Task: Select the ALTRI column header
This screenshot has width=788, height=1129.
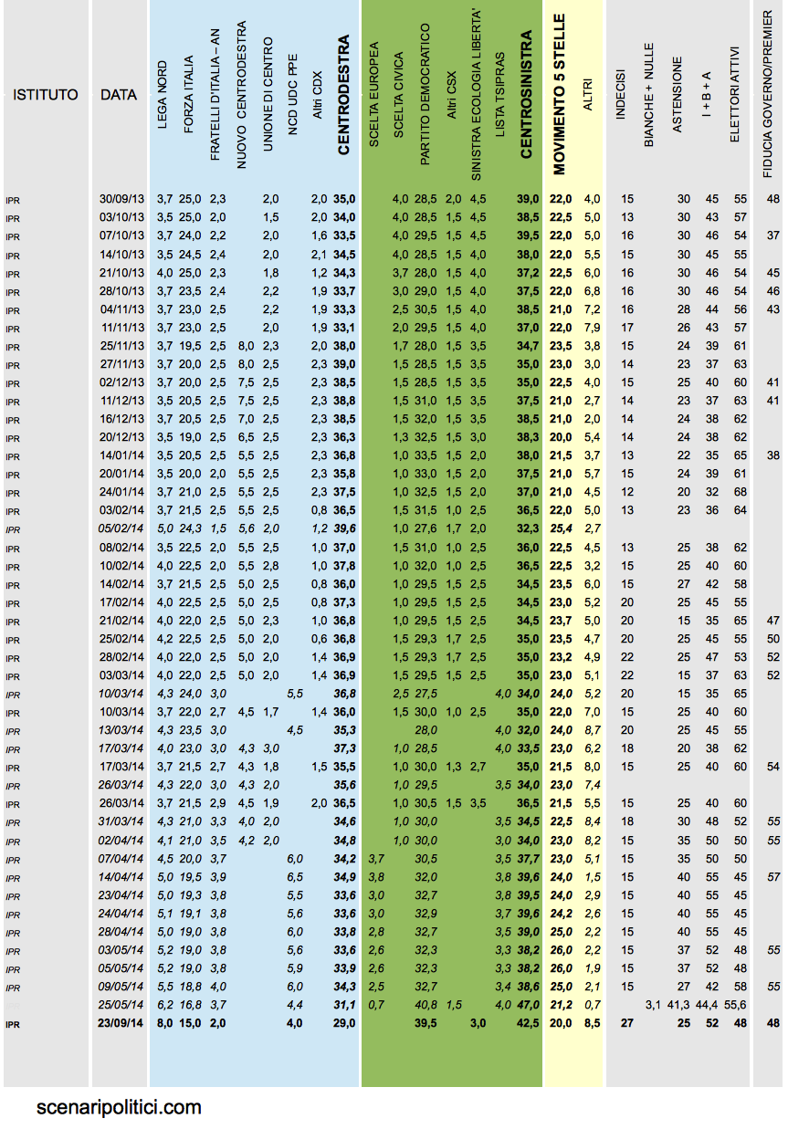Action: [x=588, y=94]
